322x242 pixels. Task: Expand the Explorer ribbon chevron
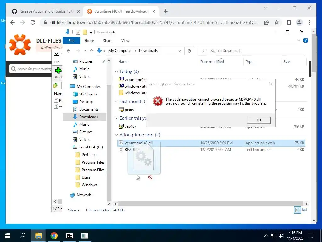coord(299,40)
